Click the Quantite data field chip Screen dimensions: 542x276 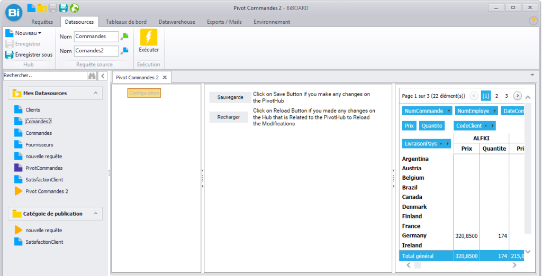coord(432,126)
